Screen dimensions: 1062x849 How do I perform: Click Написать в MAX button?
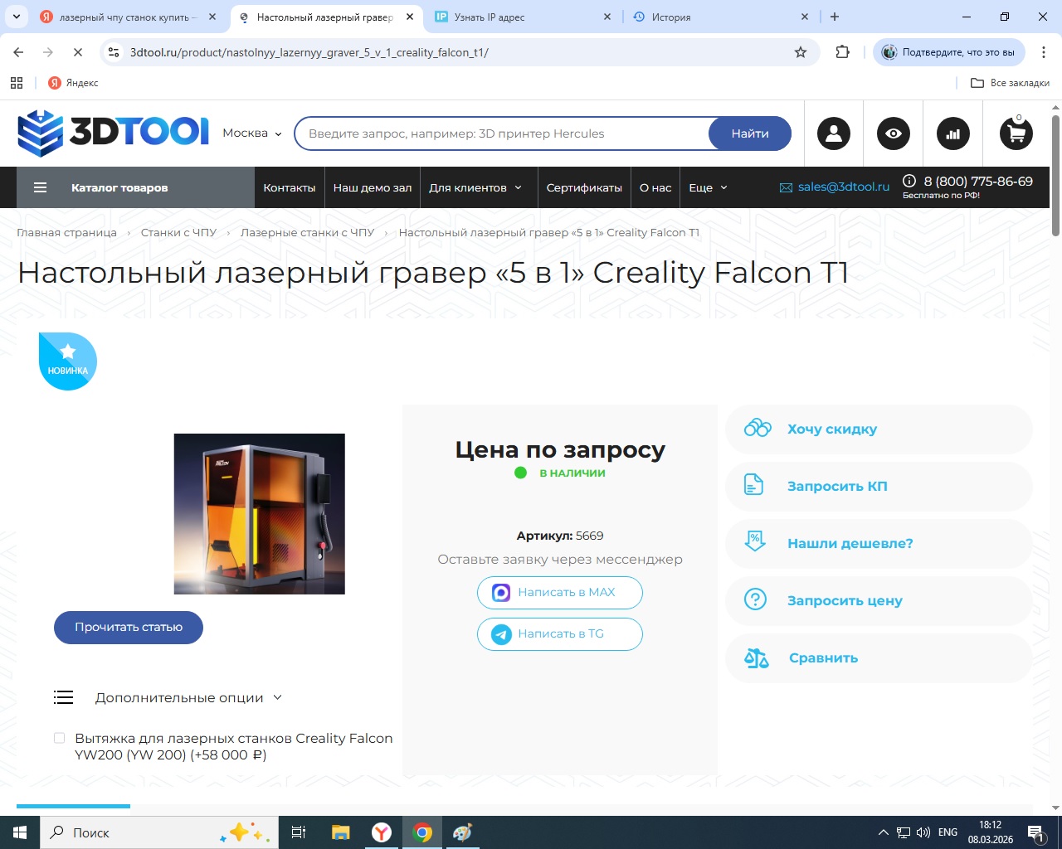pos(560,592)
